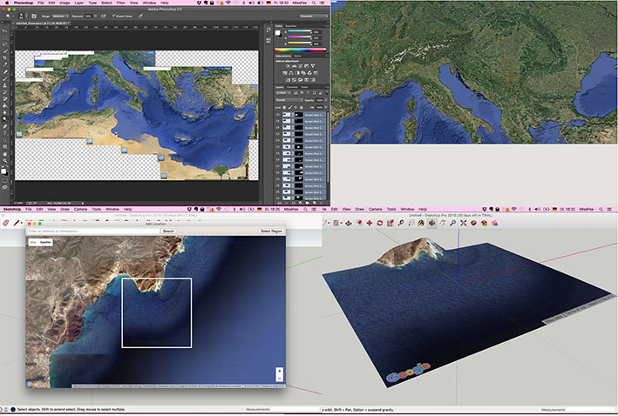Pick a color from the spectrum ramp

tap(301, 50)
